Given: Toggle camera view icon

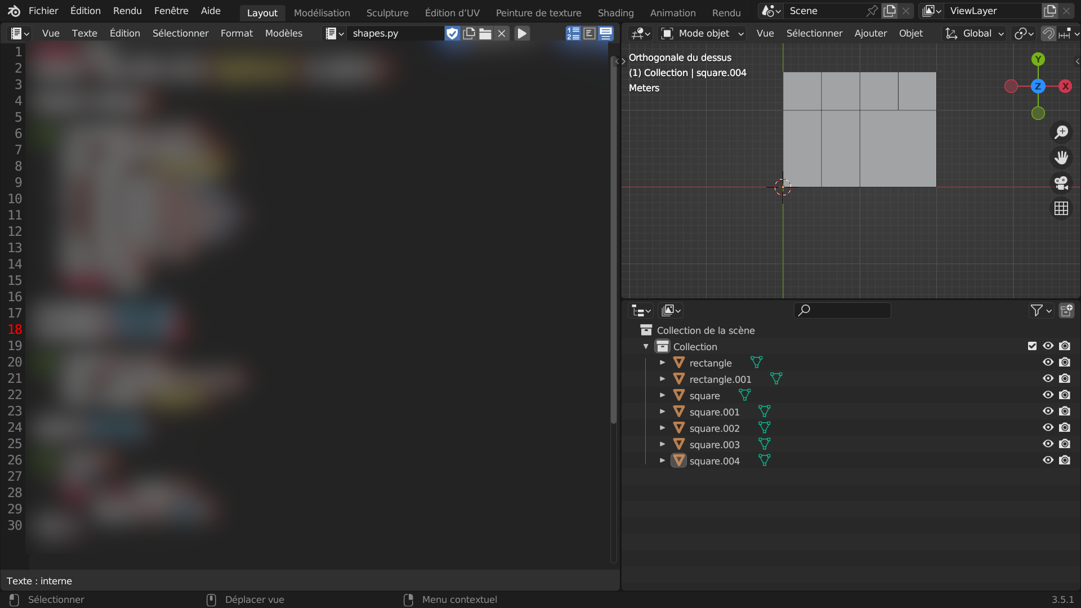Looking at the screenshot, I should point(1061,183).
